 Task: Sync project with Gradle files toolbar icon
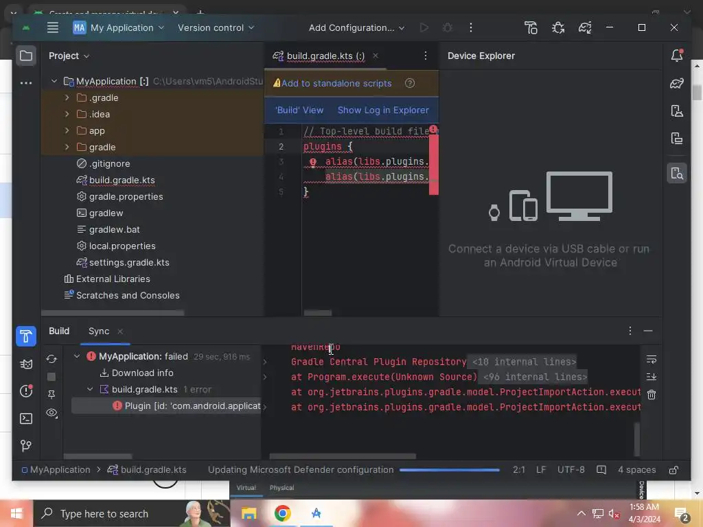(585, 27)
